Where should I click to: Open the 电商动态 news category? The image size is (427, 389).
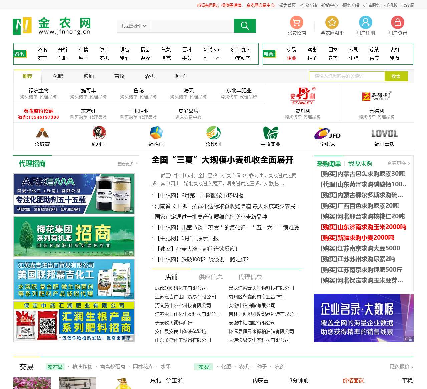tap(241, 58)
